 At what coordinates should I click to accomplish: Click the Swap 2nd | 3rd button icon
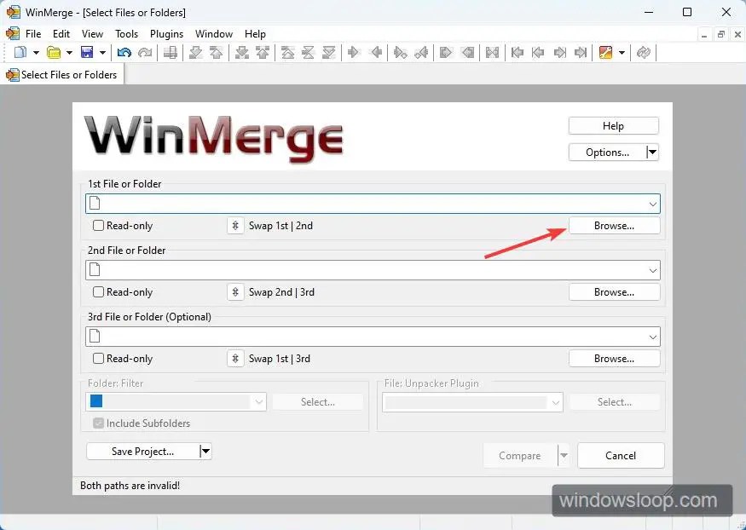coord(235,292)
